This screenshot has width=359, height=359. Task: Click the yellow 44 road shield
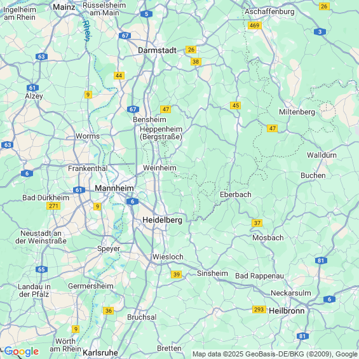[x=119, y=76]
